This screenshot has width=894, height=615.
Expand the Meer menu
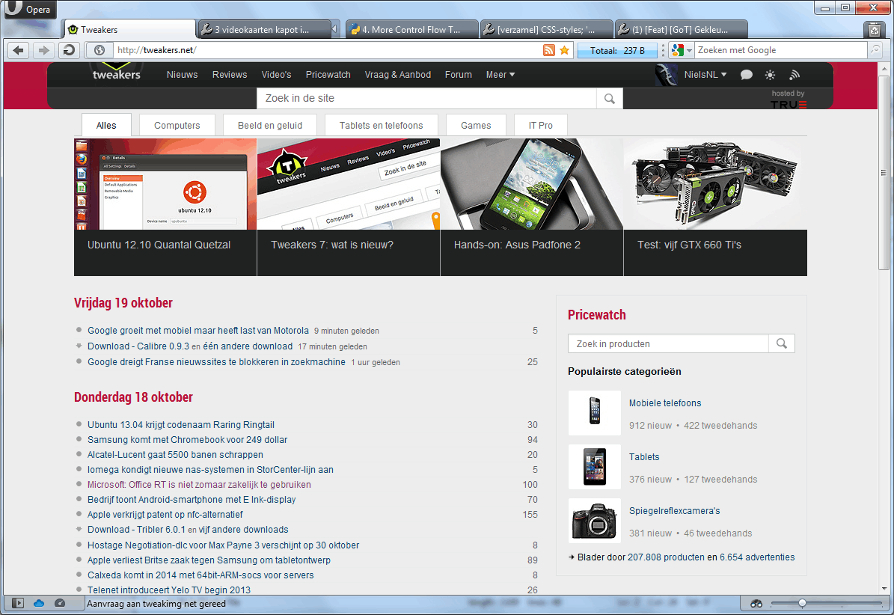pos(500,75)
